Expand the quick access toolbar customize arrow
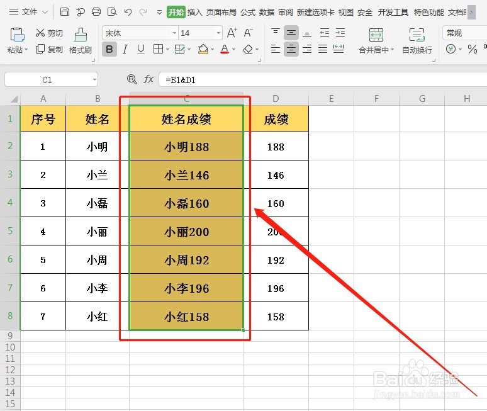 (x=159, y=13)
